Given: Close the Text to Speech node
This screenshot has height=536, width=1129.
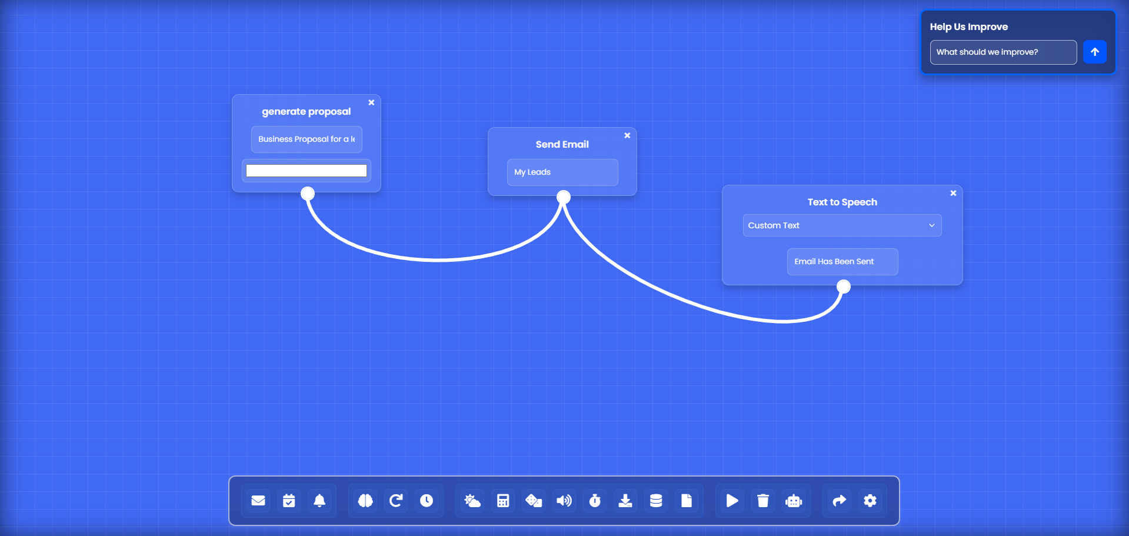Looking at the screenshot, I should pos(953,193).
